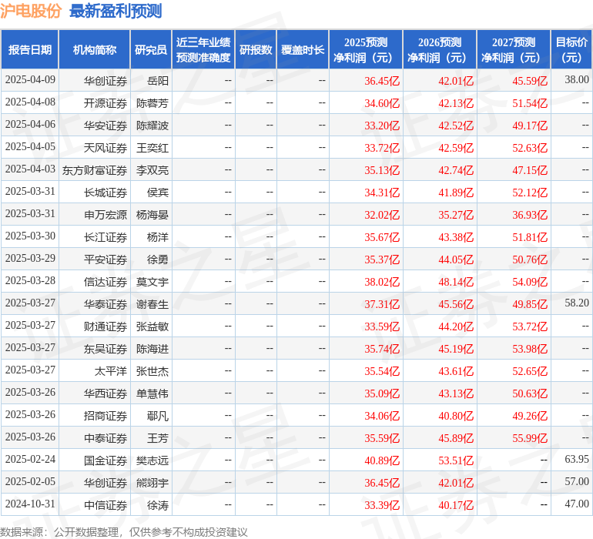Open the 中信证券 institution cell

click(x=106, y=505)
